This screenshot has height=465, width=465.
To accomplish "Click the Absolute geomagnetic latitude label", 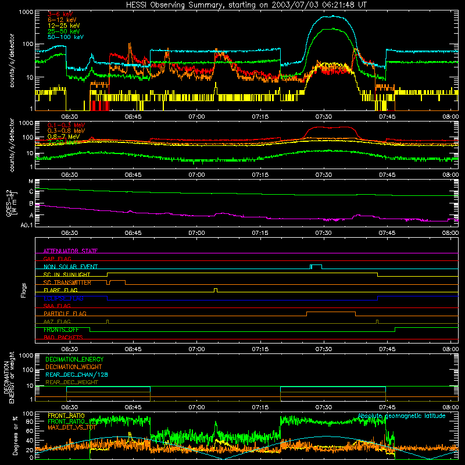I will (402, 416).
